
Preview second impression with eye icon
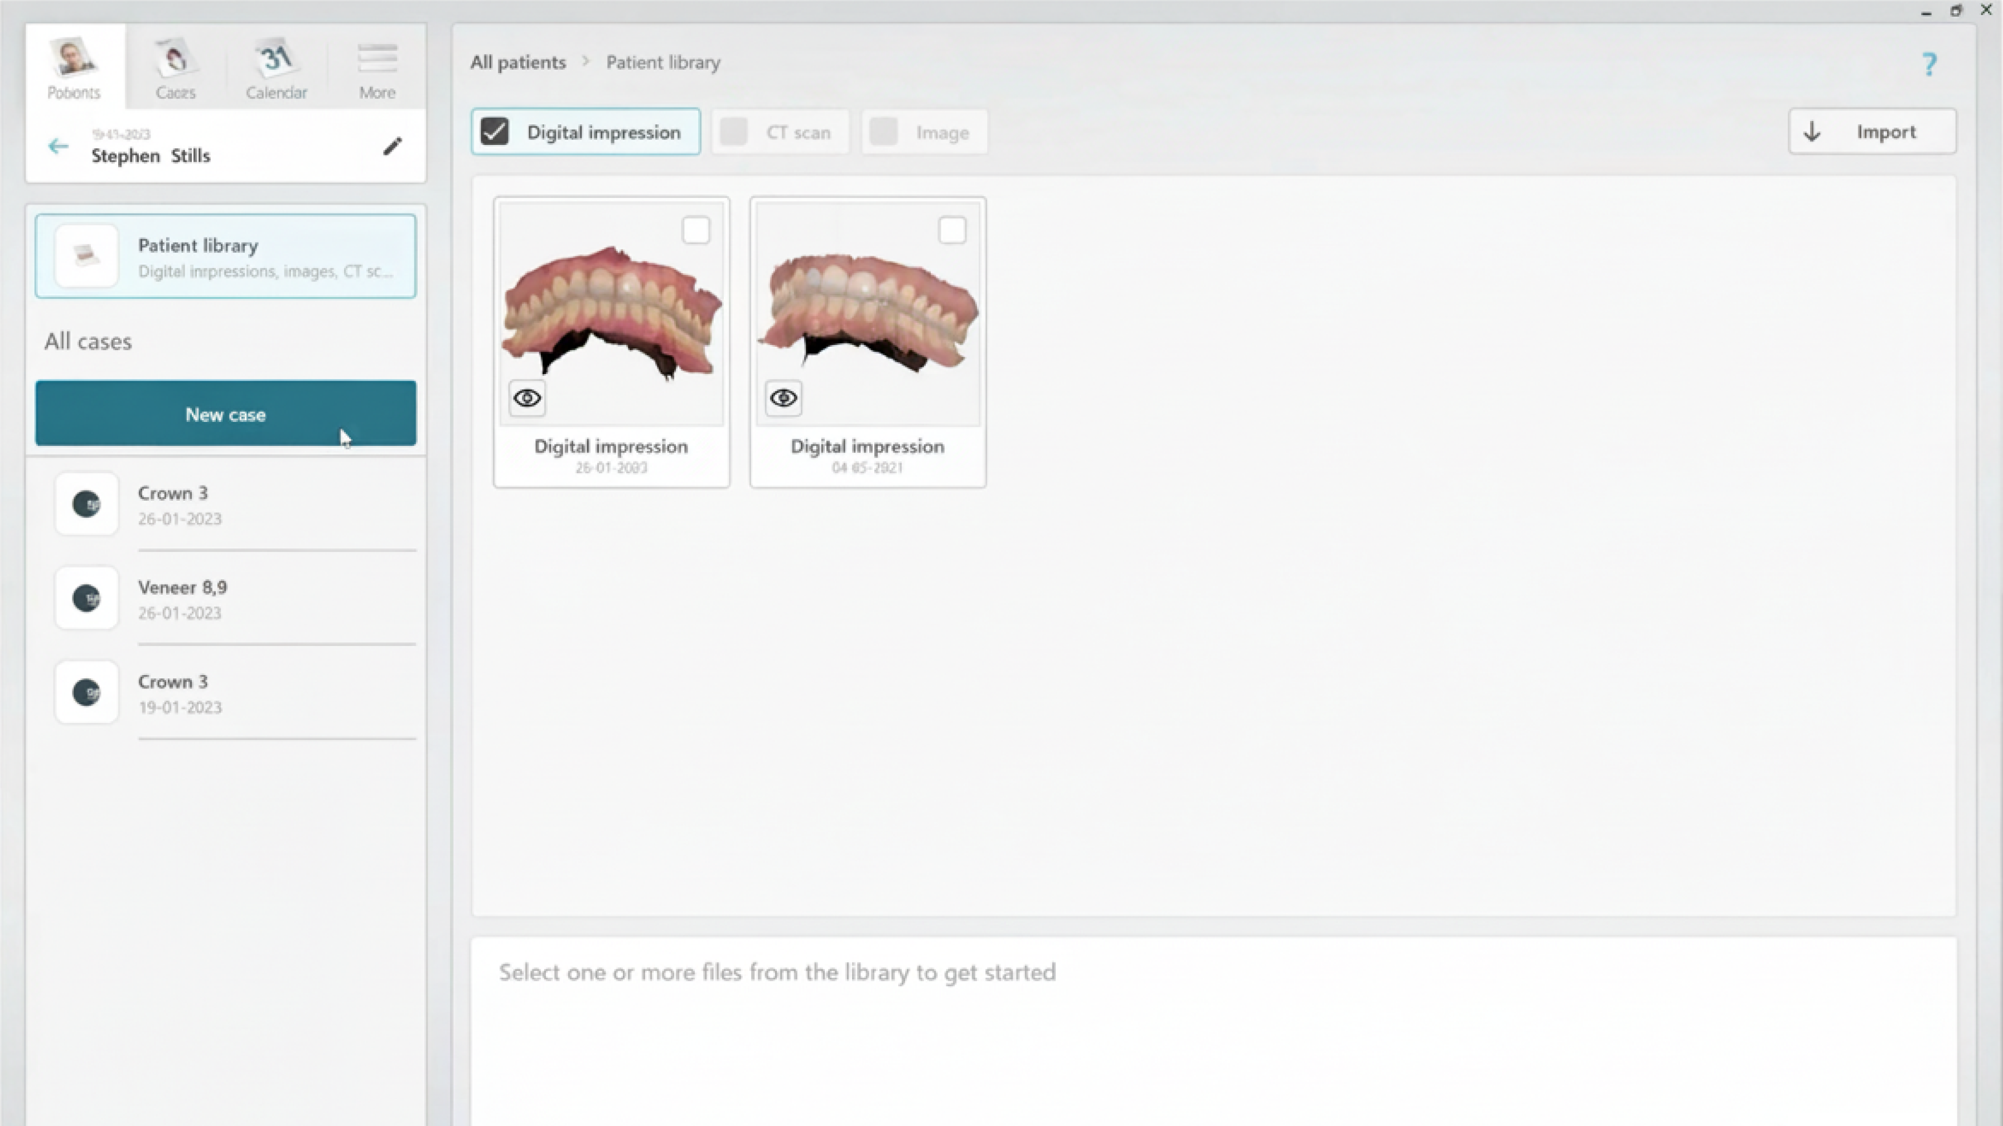(x=784, y=398)
